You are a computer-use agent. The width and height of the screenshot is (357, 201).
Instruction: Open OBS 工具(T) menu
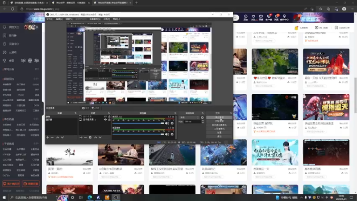pos(107,19)
